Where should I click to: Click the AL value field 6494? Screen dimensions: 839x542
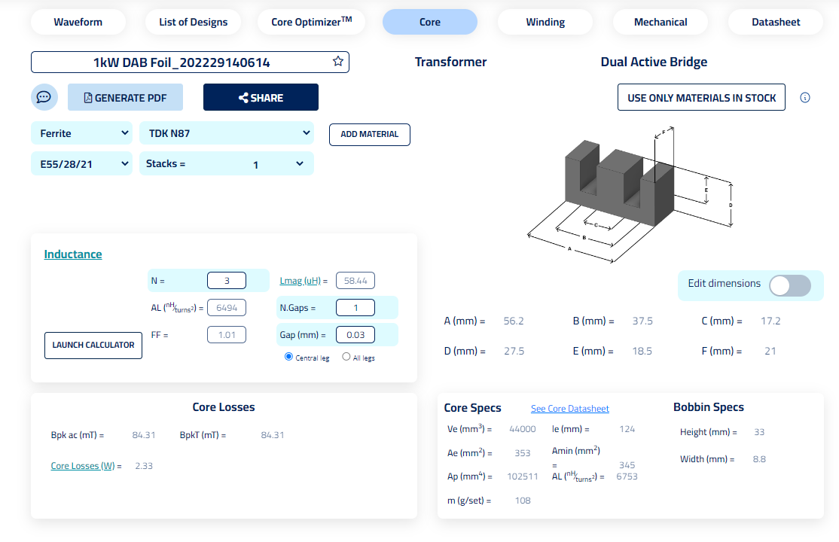click(227, 308)
